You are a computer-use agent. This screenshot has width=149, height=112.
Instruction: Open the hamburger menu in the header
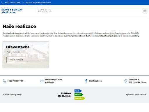145,11
